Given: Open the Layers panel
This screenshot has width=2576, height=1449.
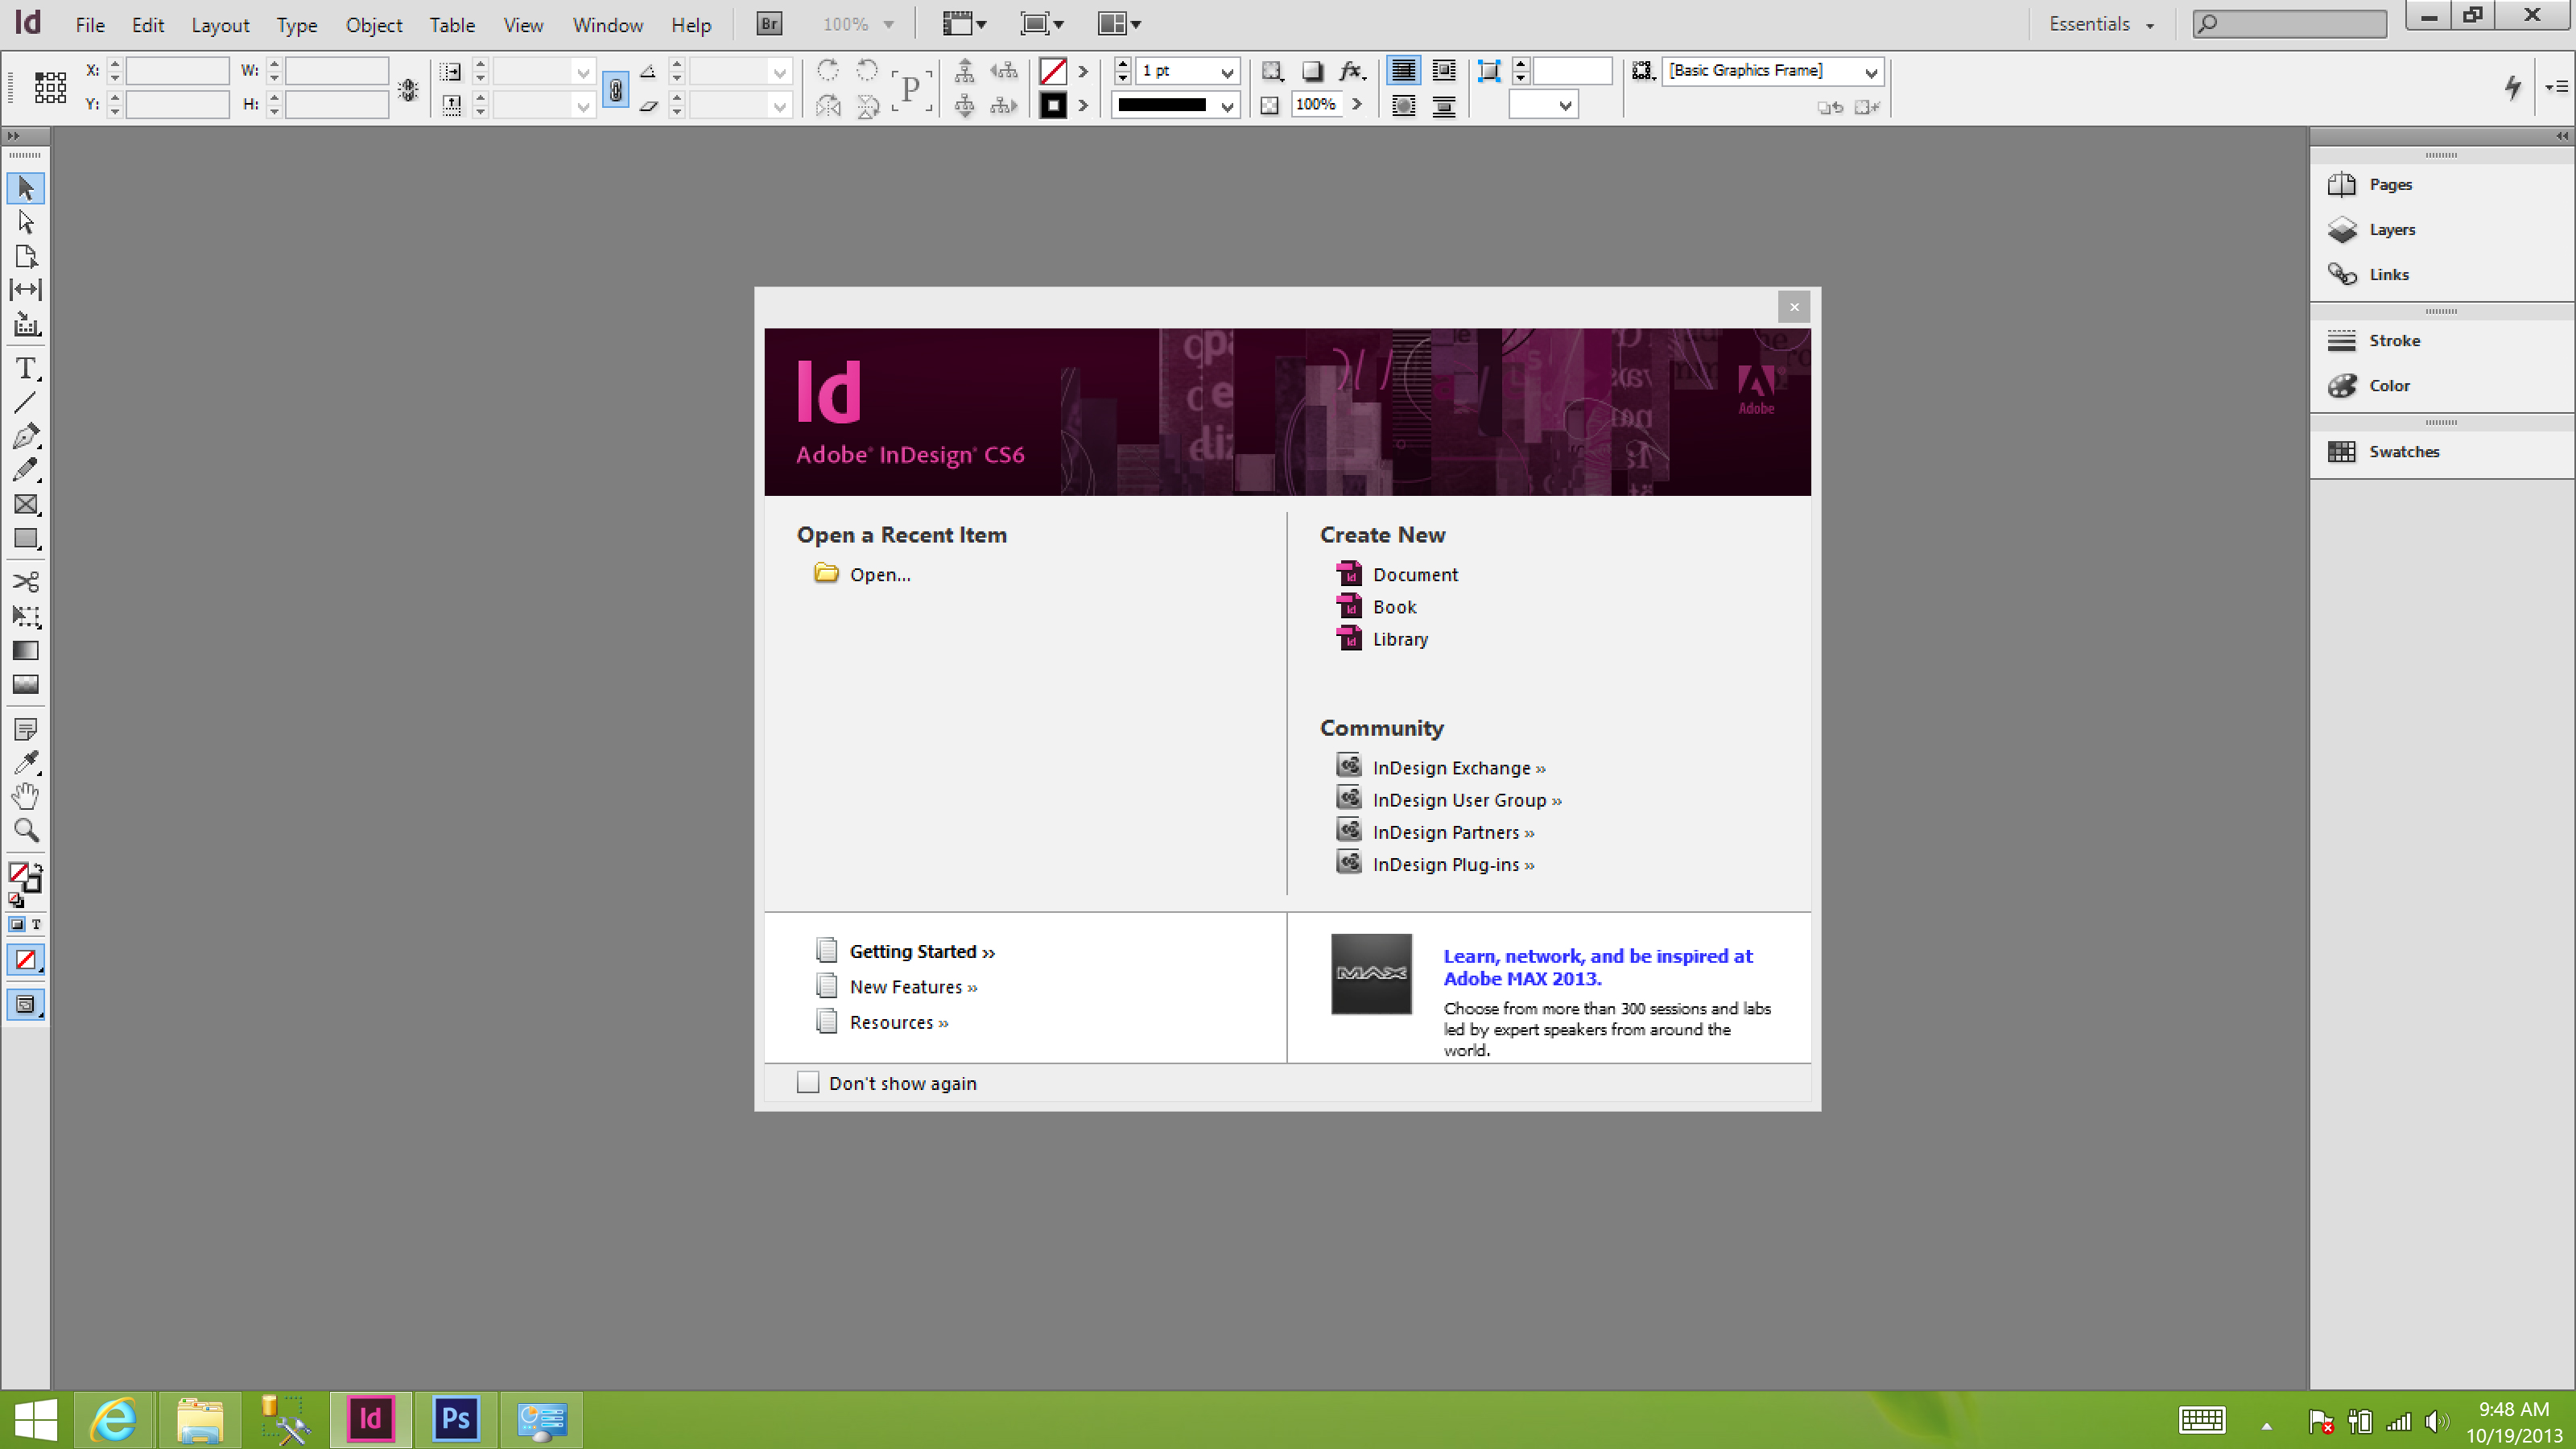Looking at the screenshot, I should (x=2392, y=229).
